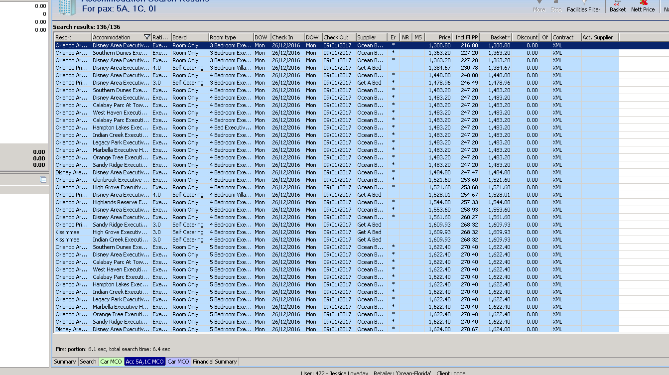Viewport: 669px width, 375px height.
Task: Click the greyed-out More toolbar button
Action: [x=539, y=6]
